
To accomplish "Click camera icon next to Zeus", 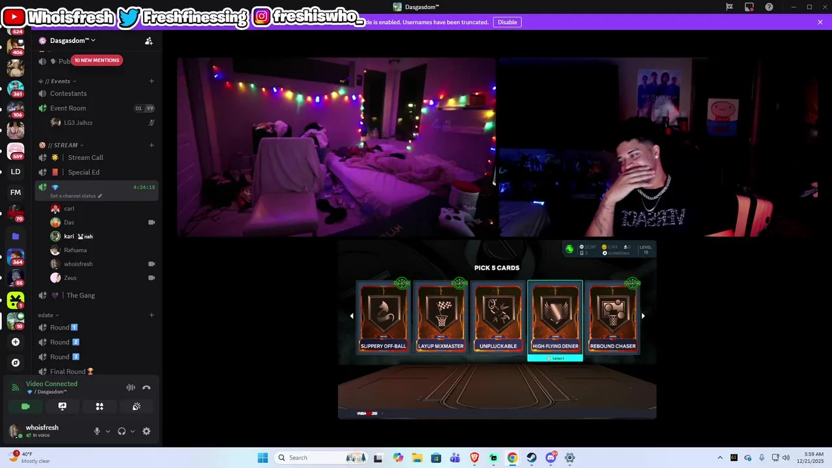I will [x=151, y=278].
